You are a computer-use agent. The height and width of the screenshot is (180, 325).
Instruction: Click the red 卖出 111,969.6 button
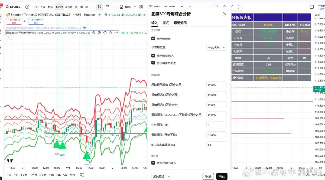point(14,21)
